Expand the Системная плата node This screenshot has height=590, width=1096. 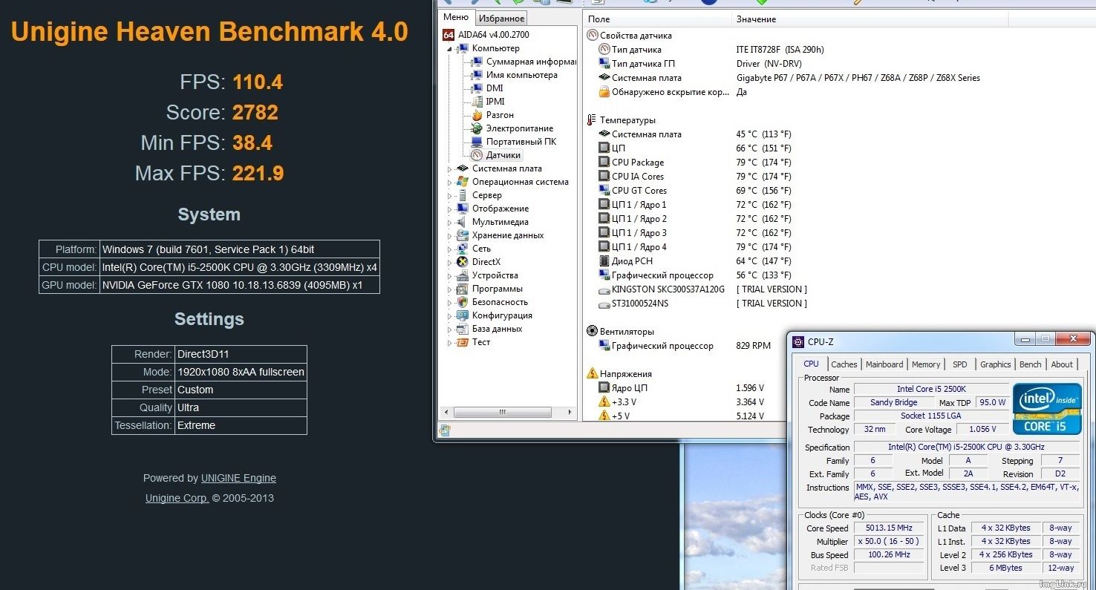pyautogui.click(x=450, y=169)
